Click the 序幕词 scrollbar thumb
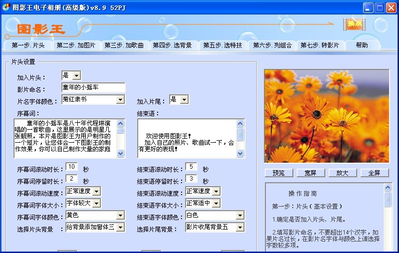The image size is (399, 253). point(120,131)
